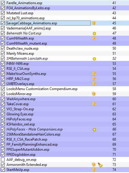Click archive icon on Armorsmith Extended.esp row
Screen dimensions: 129x173
94,165
